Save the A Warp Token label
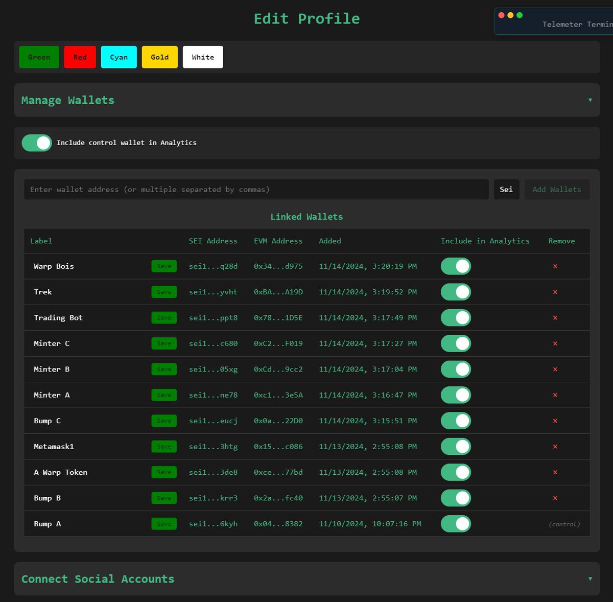This screenshot has width=613, height=602. pyautogui.click(x=164, y=472)
